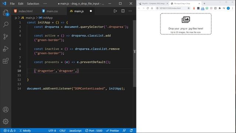Run the code with the play icon

tap(115, 11)
